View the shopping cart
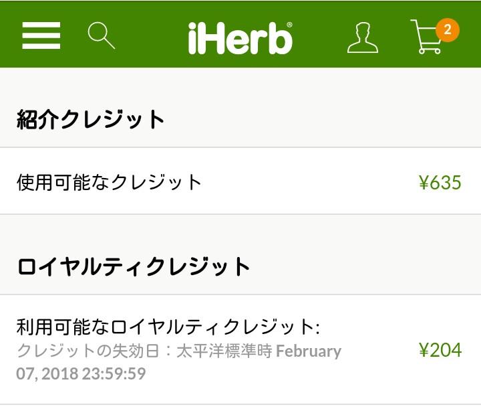The width and height of the screenshot is (481, 417). click(426, 37)
